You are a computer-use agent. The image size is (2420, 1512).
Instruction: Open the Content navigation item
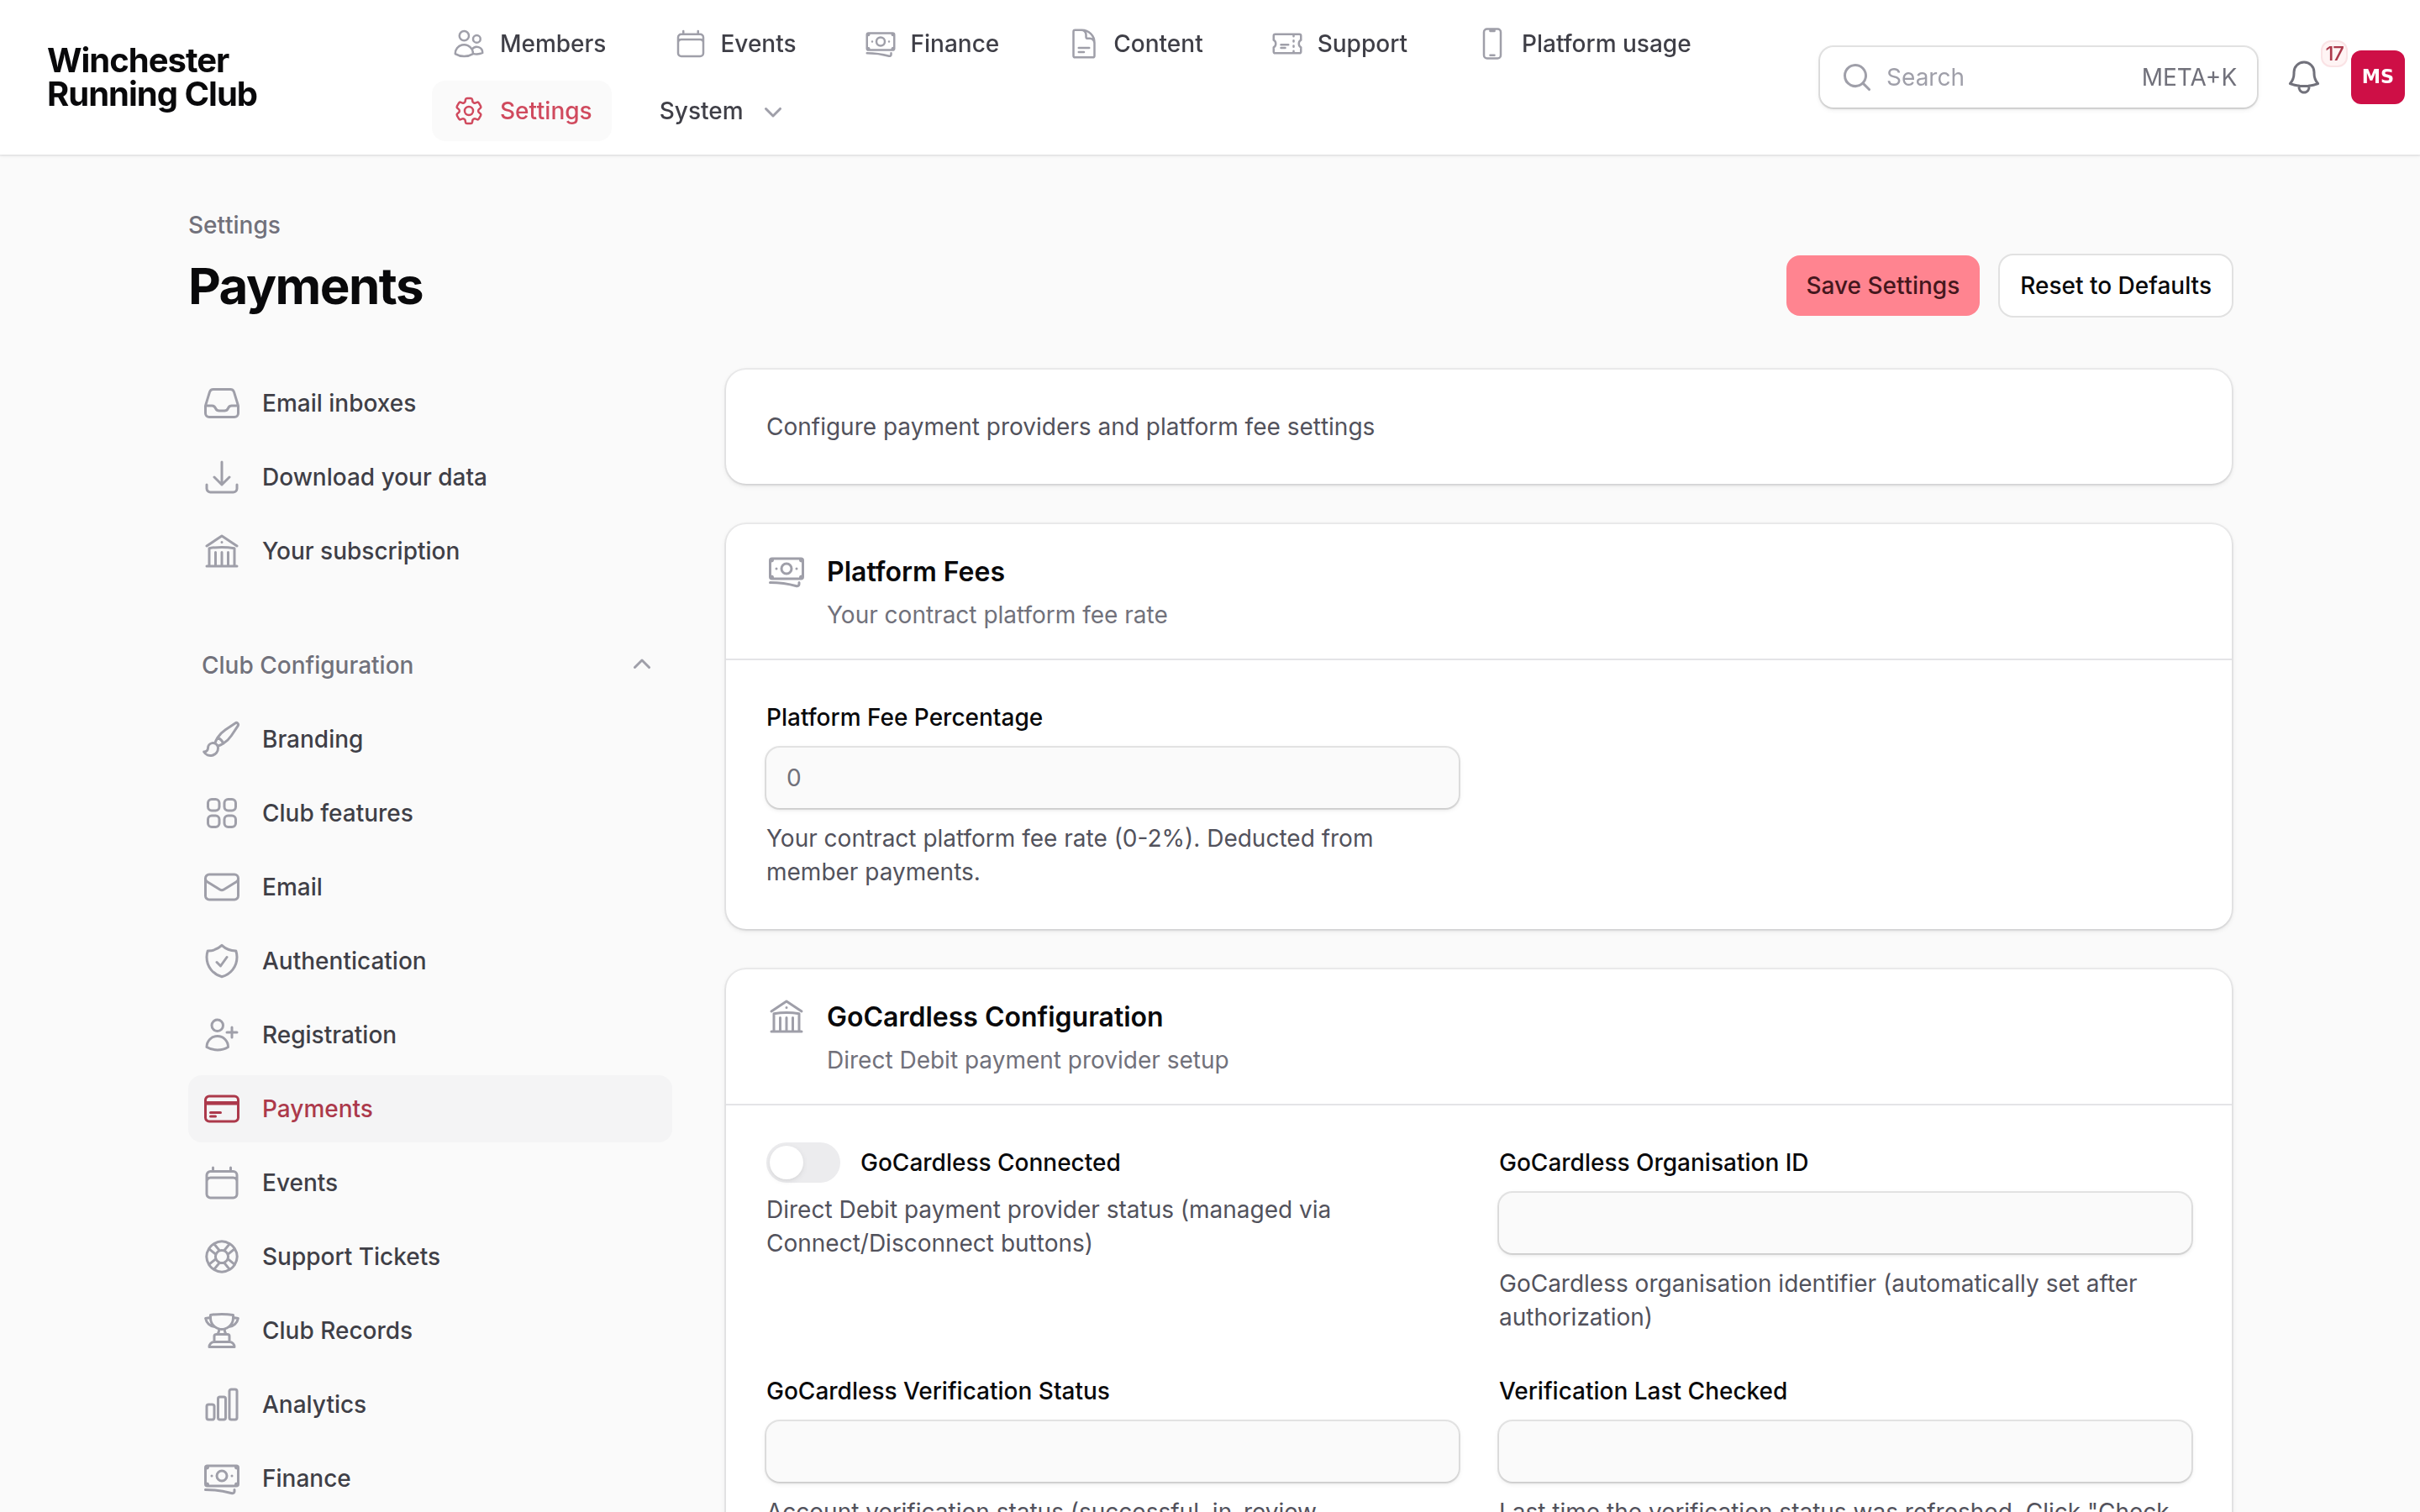point(1136,44)
